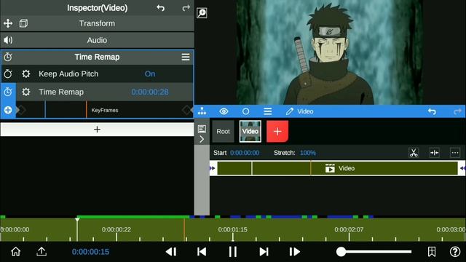Click timeline ruler at 0:00:02:07
The height and width of the screenshot is (262, 466).
[x=349, y=230]
